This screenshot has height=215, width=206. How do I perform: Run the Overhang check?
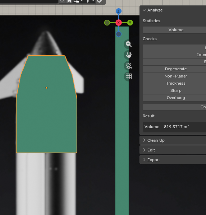point(174,98)
